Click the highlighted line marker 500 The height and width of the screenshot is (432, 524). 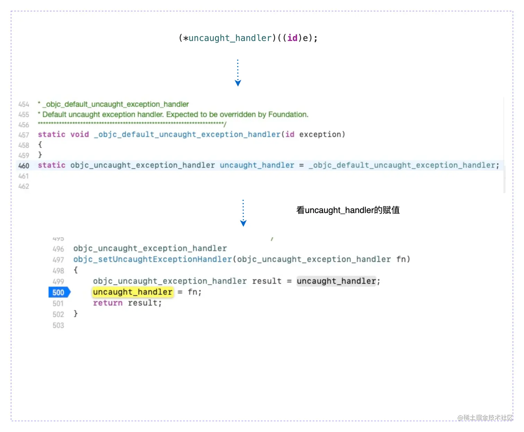(59, 292)
